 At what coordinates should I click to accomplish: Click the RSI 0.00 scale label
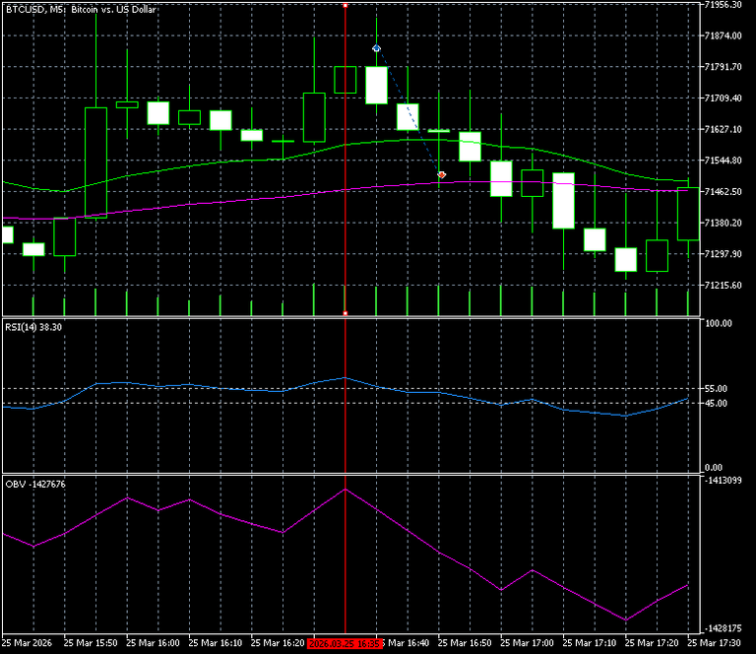point(714,467)
